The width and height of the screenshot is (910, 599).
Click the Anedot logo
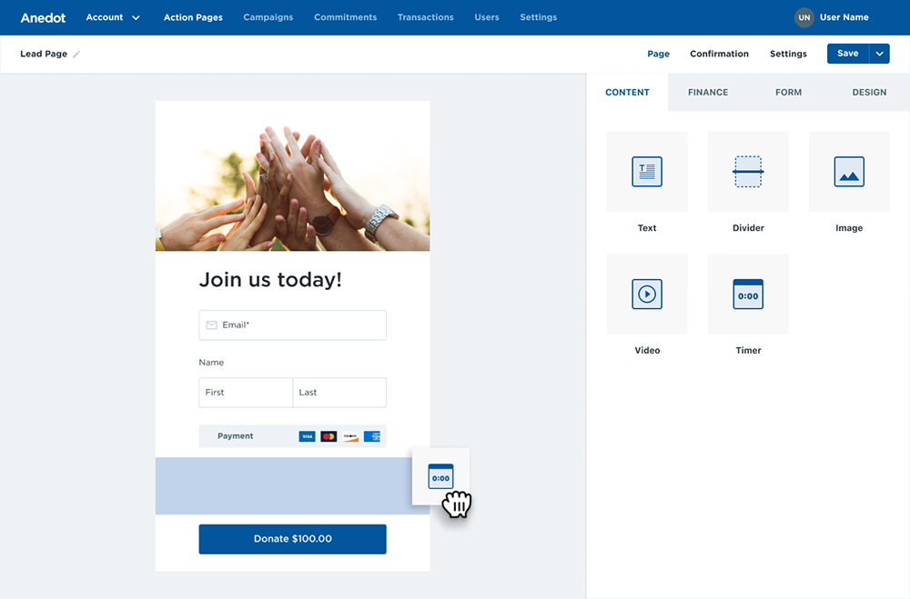coord(43,18)
